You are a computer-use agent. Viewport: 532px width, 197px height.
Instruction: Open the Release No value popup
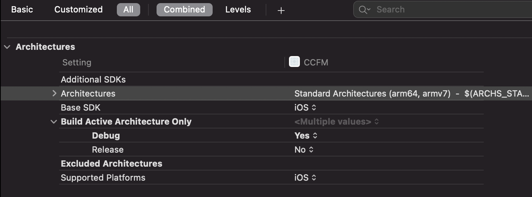(x=304, y=150)
